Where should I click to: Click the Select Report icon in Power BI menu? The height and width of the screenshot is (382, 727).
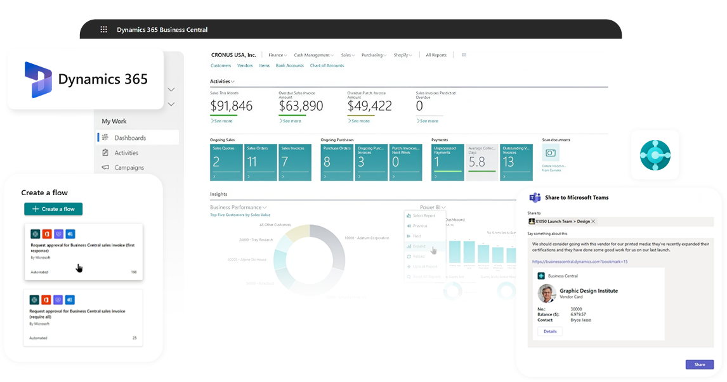click(409, 216)
